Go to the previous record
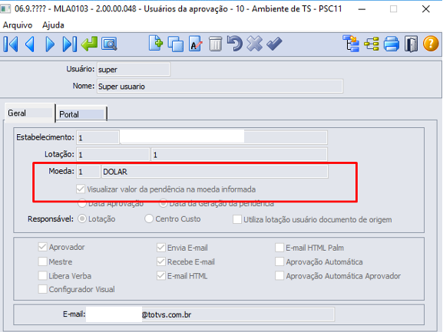 [x=30, y=44]
